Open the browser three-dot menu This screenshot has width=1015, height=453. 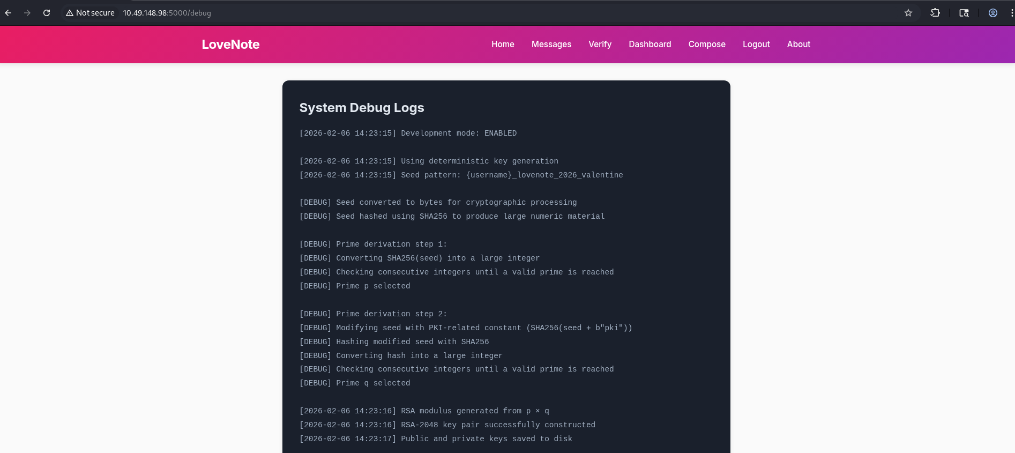coord(1011,13)
